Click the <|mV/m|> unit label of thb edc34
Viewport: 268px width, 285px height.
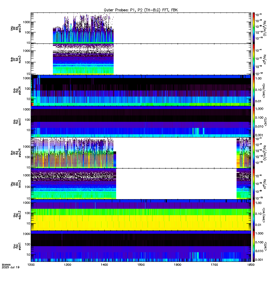click(x=264, y=90)
